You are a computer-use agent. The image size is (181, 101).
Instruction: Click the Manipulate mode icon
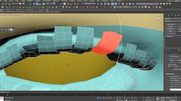(61, 4)
